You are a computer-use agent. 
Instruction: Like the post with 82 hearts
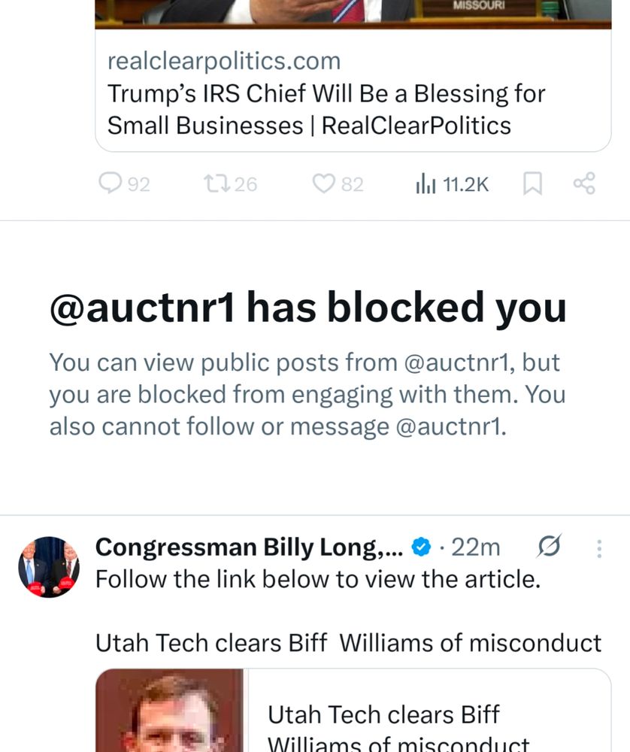(x=324, y=183)
